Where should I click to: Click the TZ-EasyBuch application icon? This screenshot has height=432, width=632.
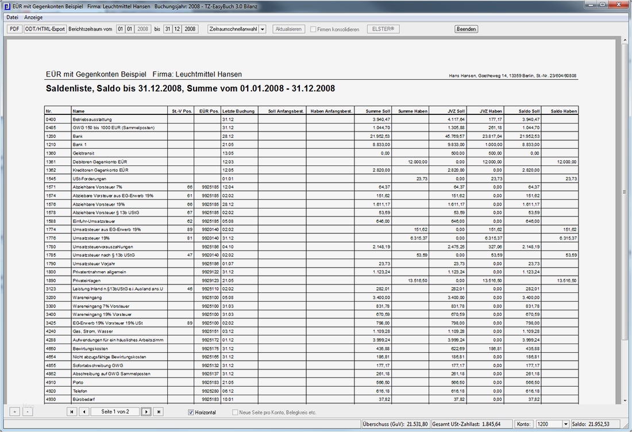point(6,5)
